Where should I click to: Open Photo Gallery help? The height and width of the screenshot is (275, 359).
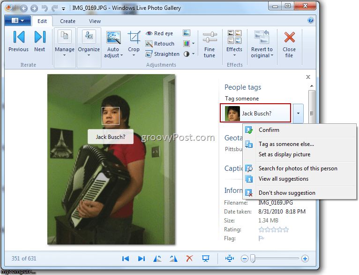point(310,20)
